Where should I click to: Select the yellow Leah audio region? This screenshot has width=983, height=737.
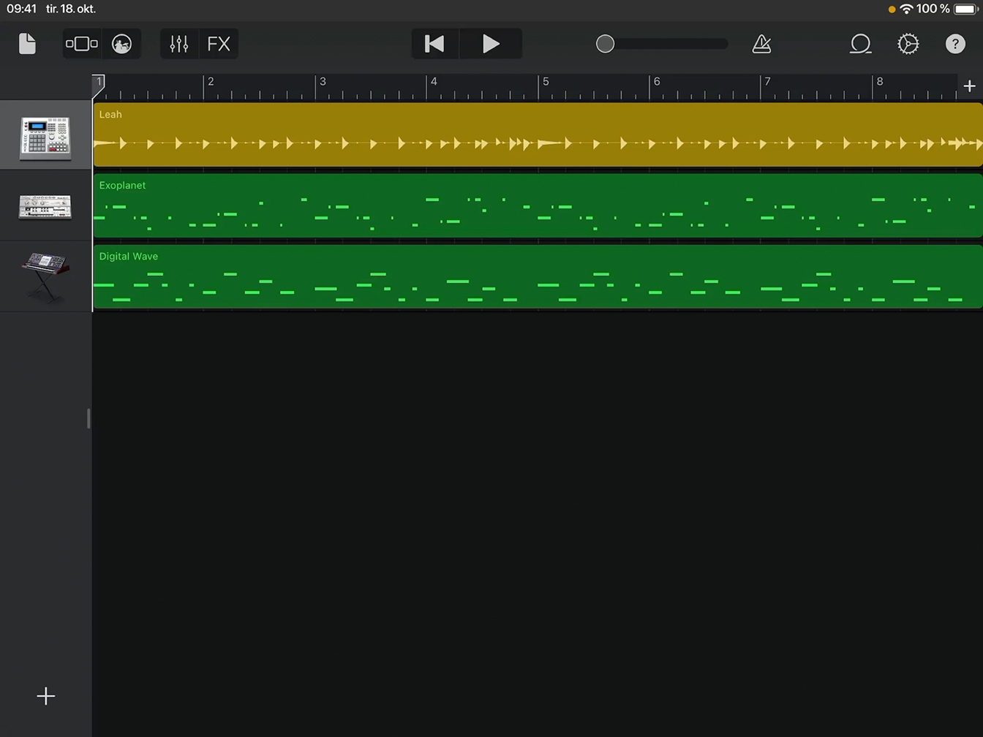(538, 135)
